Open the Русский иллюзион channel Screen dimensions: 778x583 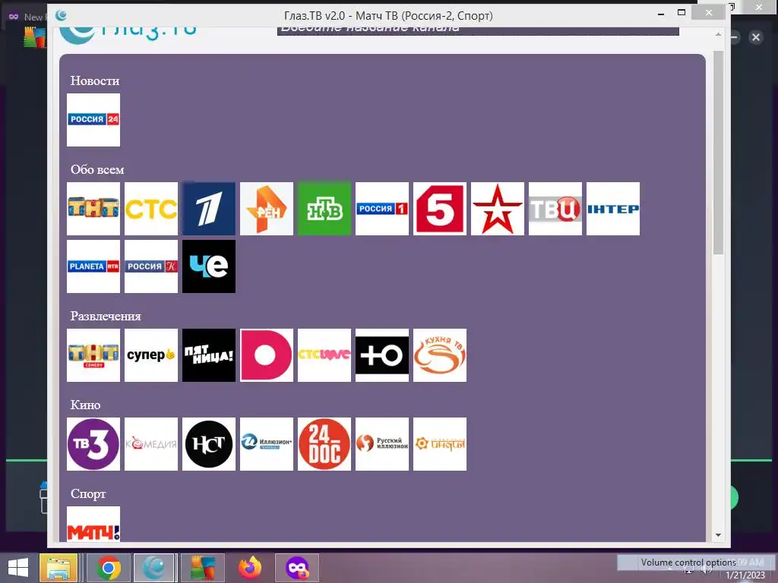click(x=382, y=444)
